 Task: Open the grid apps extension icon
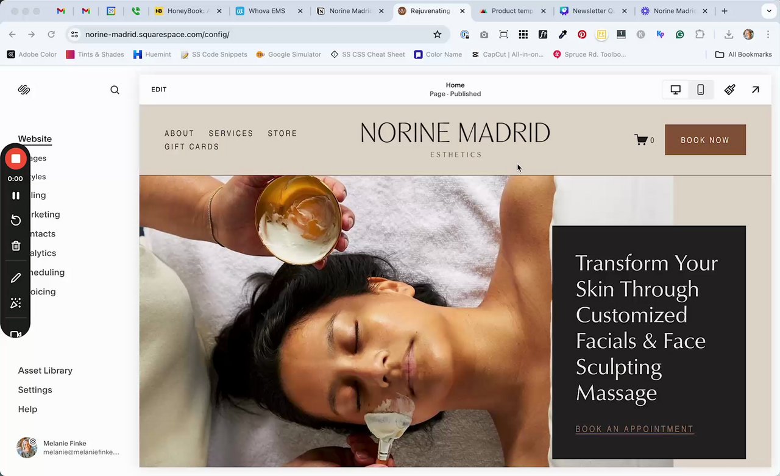click(x=523, y=35)
